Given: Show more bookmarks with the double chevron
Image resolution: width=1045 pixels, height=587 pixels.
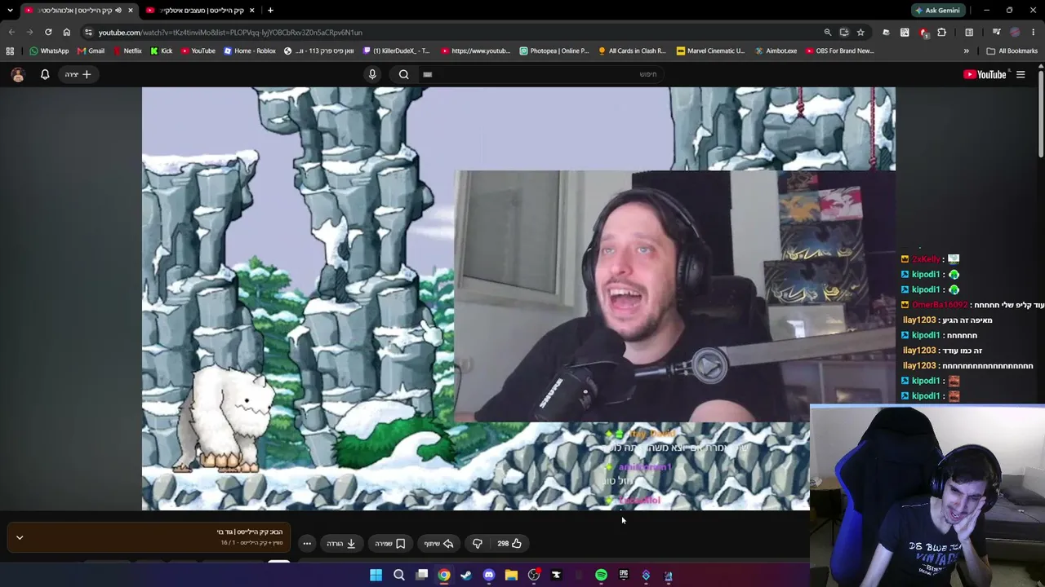Looking at the screenshot, I should (x=967, y=51).
